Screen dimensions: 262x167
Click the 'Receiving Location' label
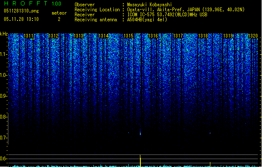[97, 10]
